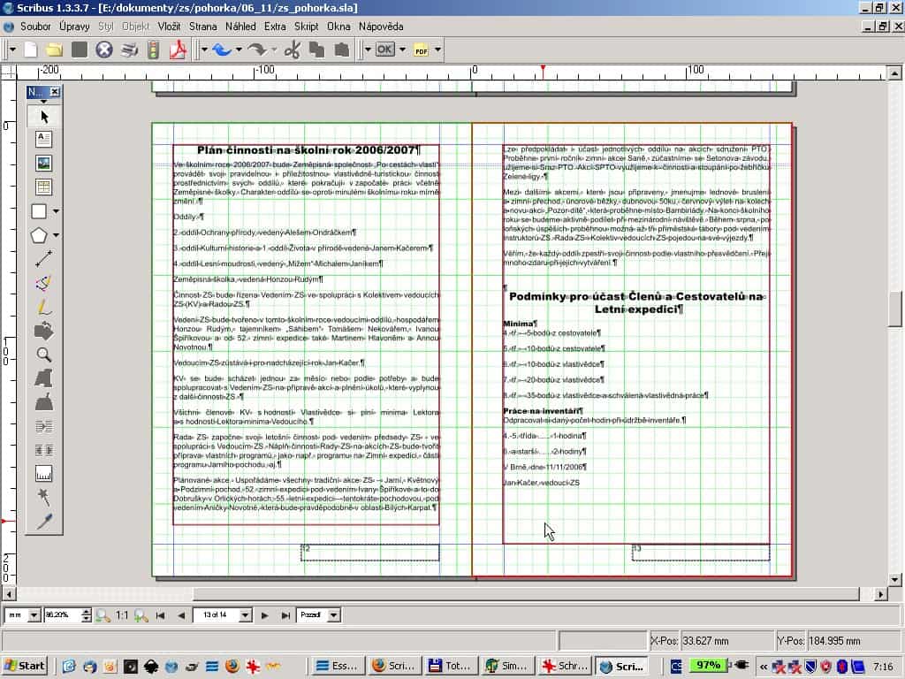The height and width of the screenshot is (679, 905).
Task: Open the measurement unit mm dropdown
Action: 34,614
